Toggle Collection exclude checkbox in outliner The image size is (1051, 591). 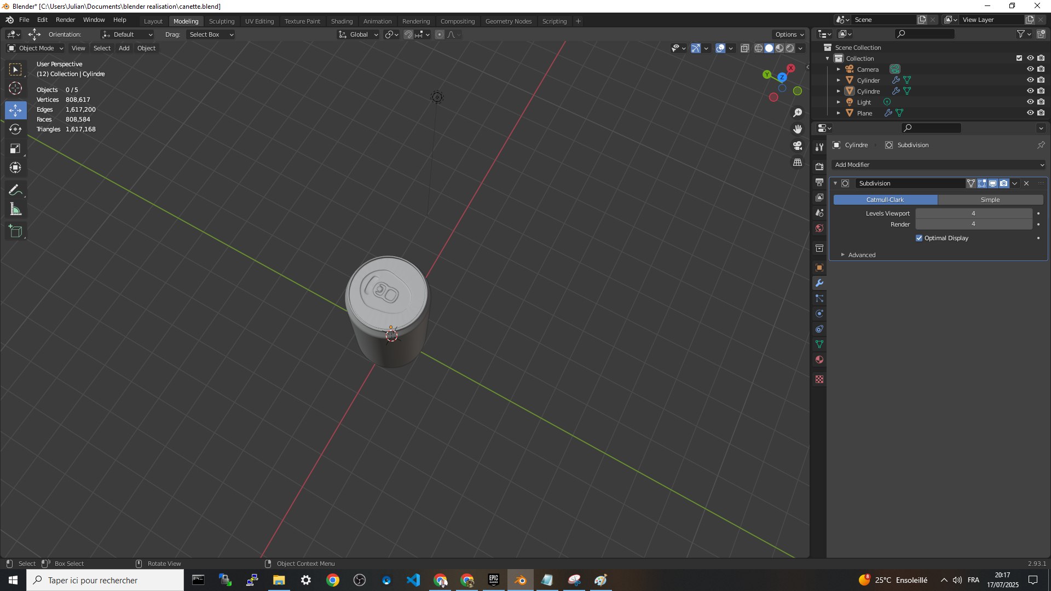(x=1019, y=58)
